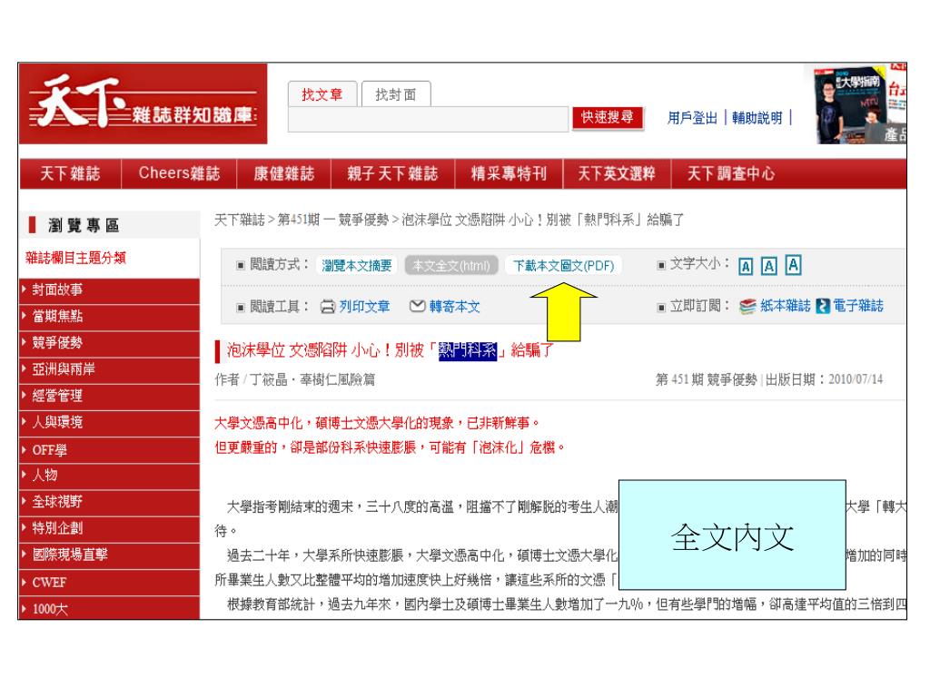The image size is (930, 697).
Task: Click the printer icon for 列印文章
Action: [328, 307]
